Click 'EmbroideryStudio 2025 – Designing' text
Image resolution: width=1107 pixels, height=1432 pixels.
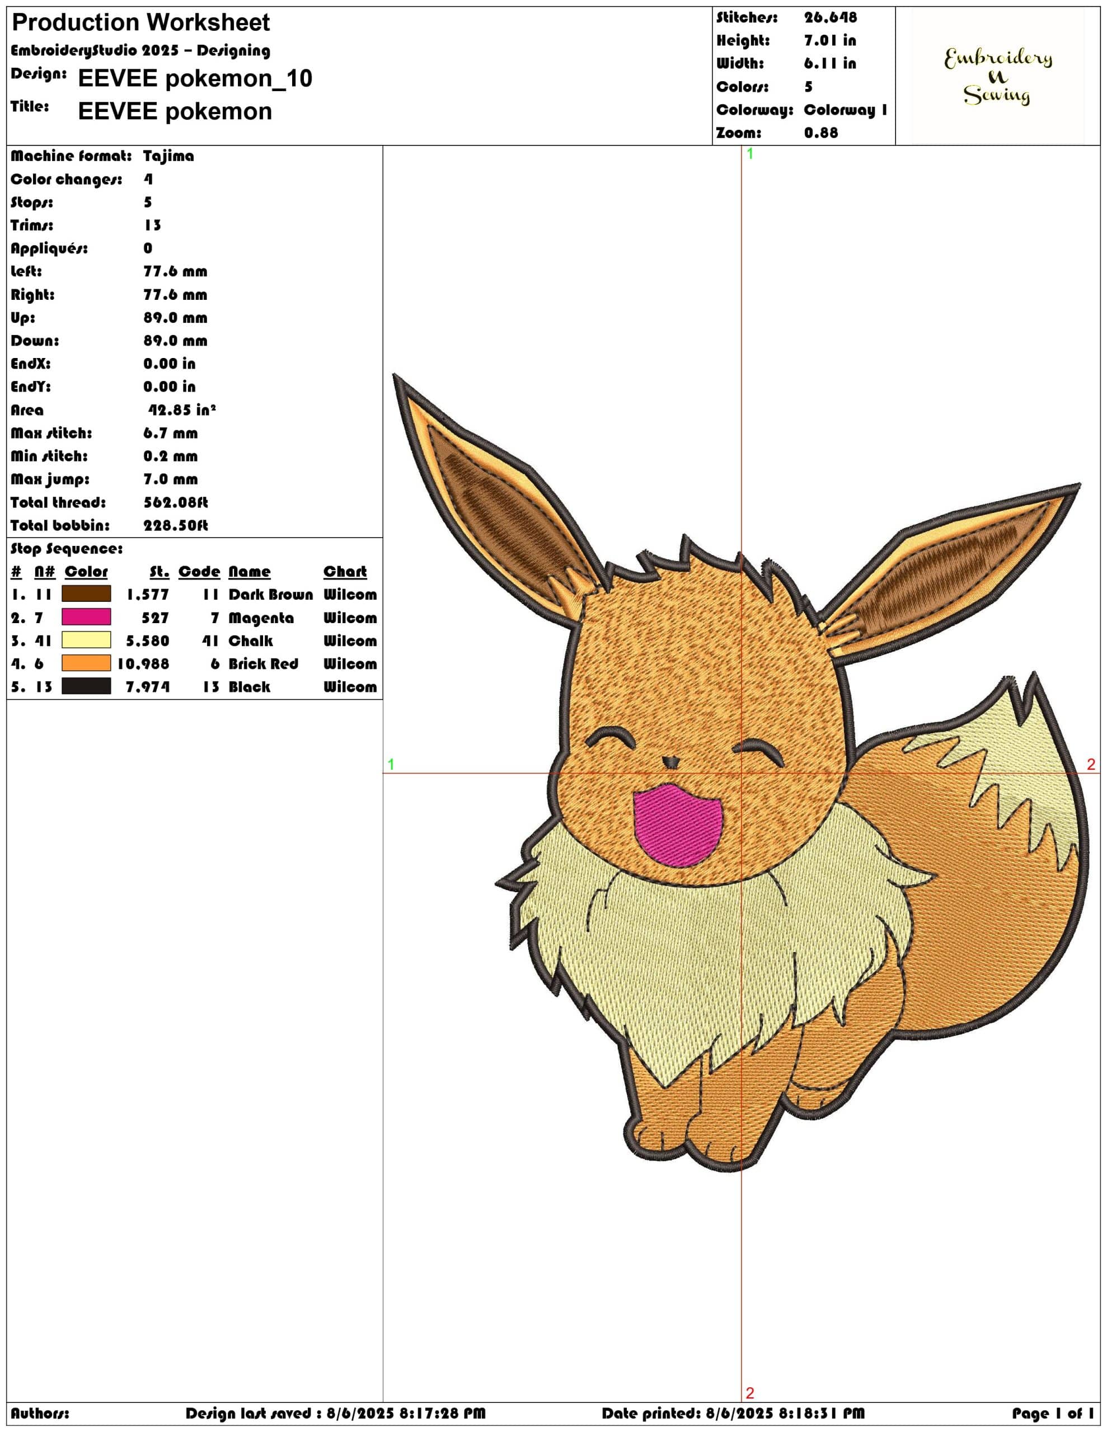140,50
